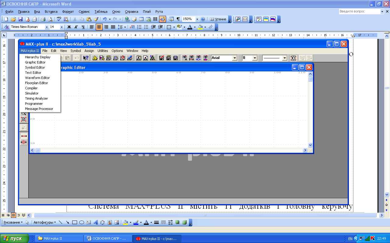390x243 pixels.
Task: Click the Word New Document icon
Action: (6, 19)
